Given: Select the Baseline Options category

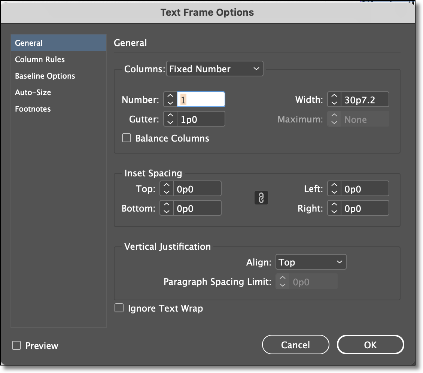Looking at the screenshot, I should pos(45,76).
